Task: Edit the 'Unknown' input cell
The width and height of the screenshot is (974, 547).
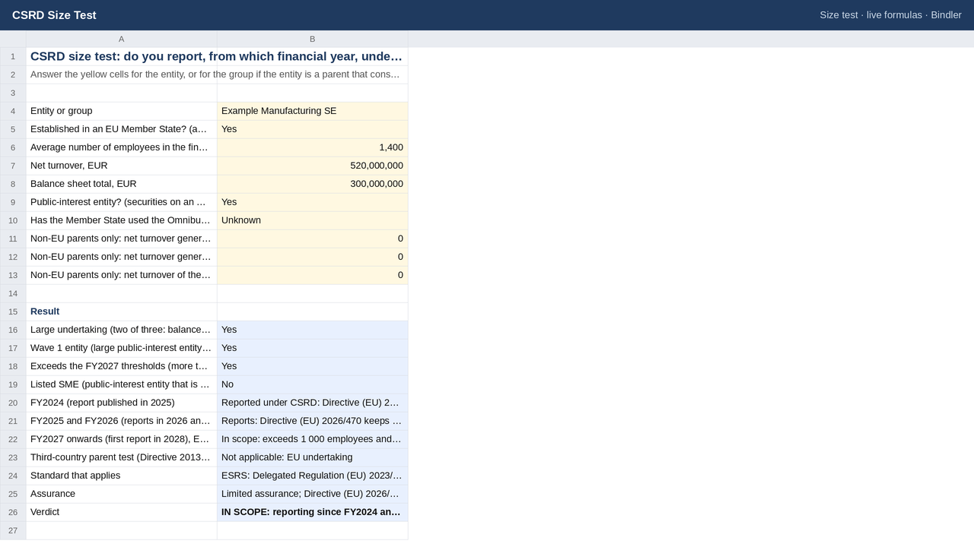Action: pyautogui.click(x=313, y=220)
